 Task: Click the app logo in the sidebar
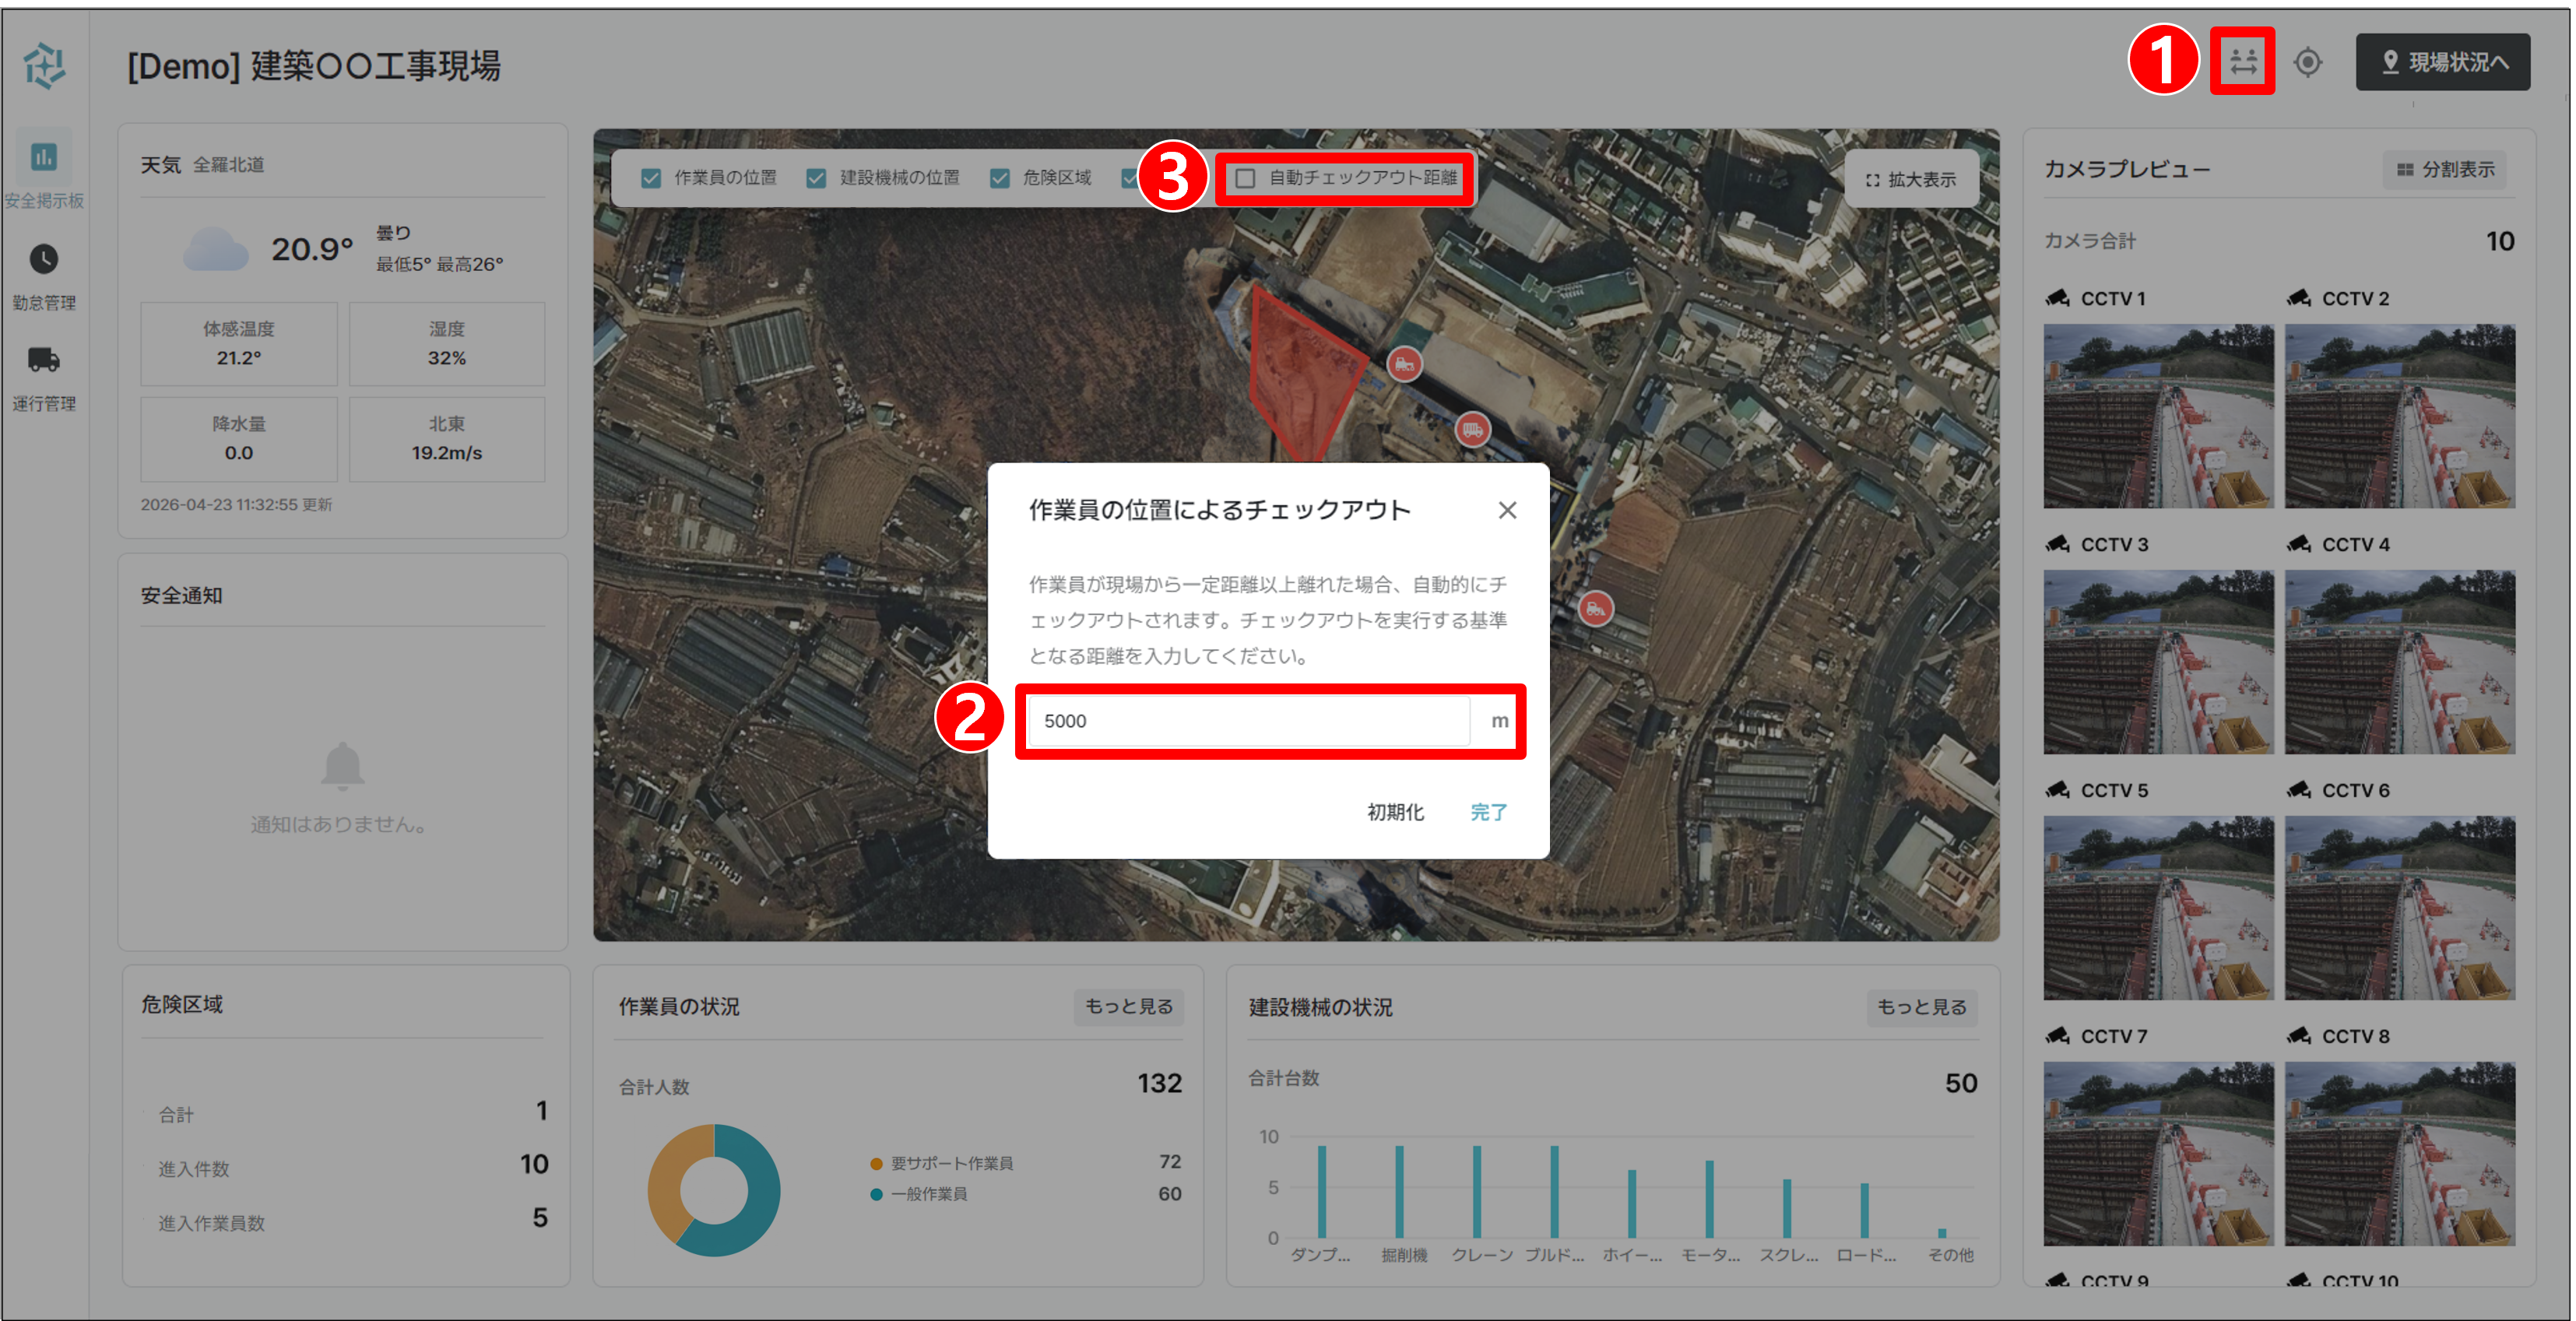click(45, 66)
